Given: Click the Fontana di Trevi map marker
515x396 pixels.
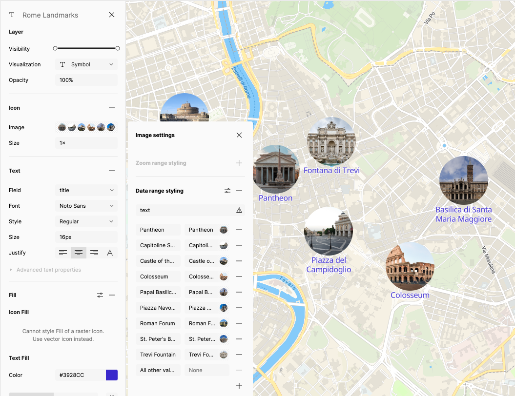Looking at the screenshot, I should [331, 142].
